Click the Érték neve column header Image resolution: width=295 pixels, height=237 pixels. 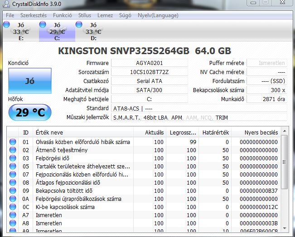[83, 132]
